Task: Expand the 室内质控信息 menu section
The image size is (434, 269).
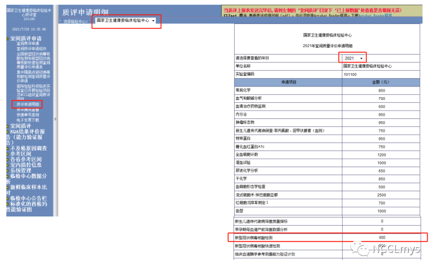Action: click(x=26, y=165)
